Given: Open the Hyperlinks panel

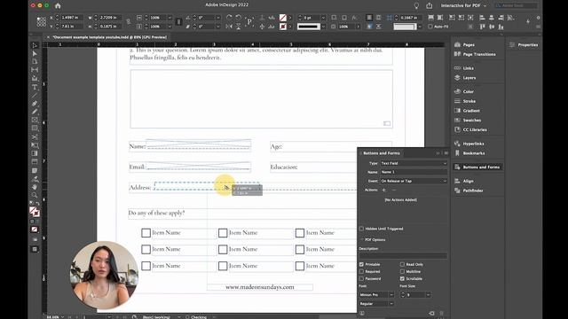Looking at the screenshot, I should [x=469, y=144].
